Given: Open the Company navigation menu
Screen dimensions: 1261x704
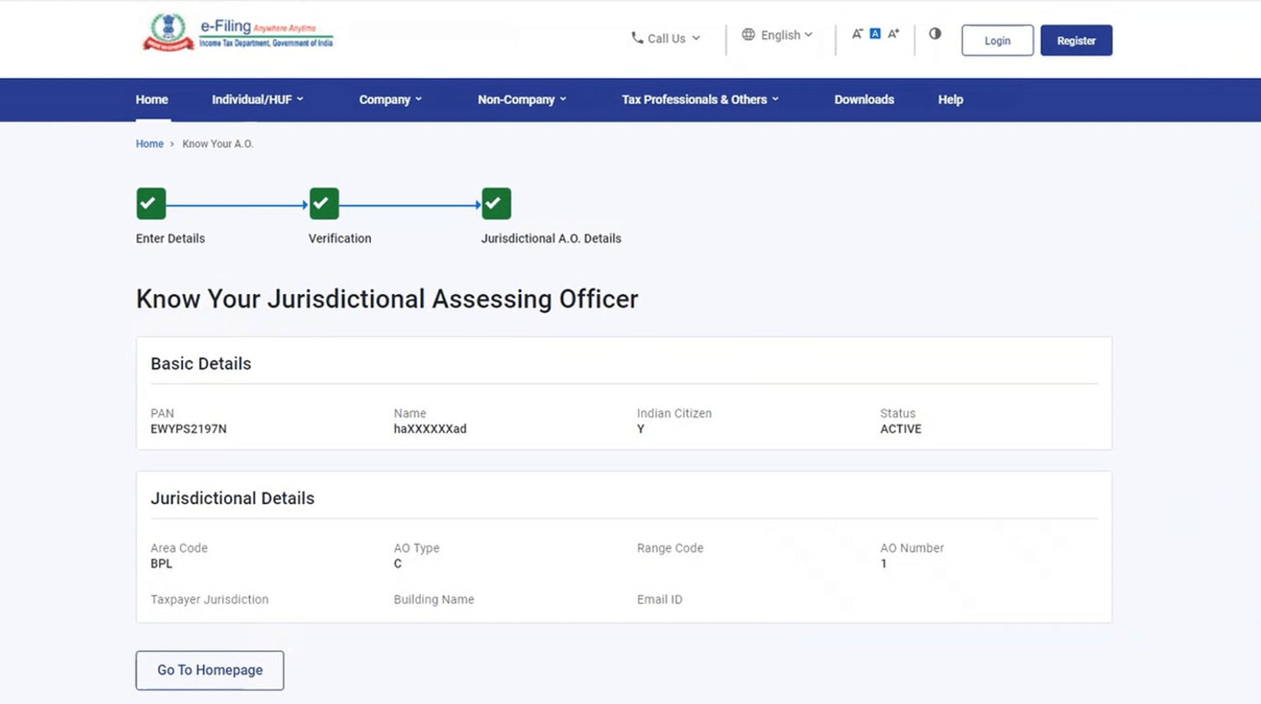Looking at the screenshot, I should [x=390, y=100].
